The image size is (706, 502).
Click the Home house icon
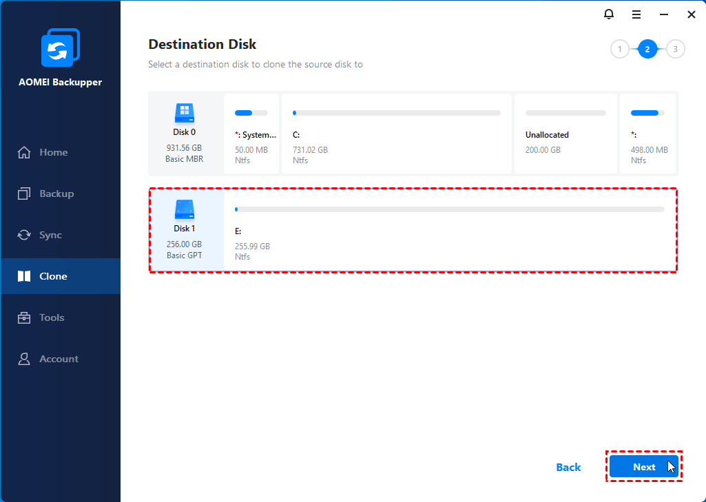click(x=24, y=152)
